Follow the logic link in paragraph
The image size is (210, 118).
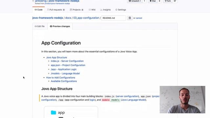(92, 100)
